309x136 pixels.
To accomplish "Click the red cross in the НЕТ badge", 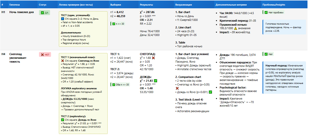I will coord(42,55).
